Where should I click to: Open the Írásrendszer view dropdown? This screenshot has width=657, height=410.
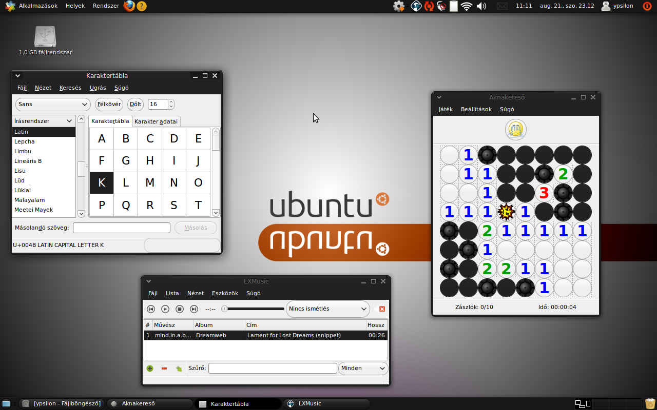[44, 121]
